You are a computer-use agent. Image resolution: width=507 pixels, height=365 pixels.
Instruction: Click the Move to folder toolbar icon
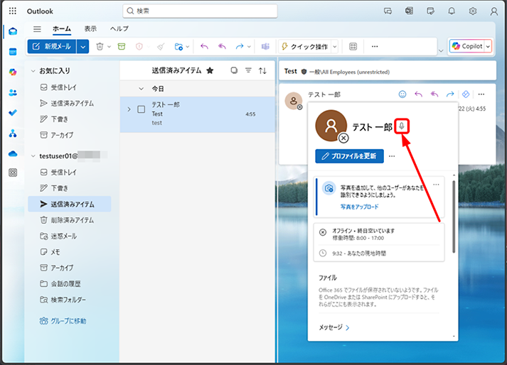coord(178,47)
